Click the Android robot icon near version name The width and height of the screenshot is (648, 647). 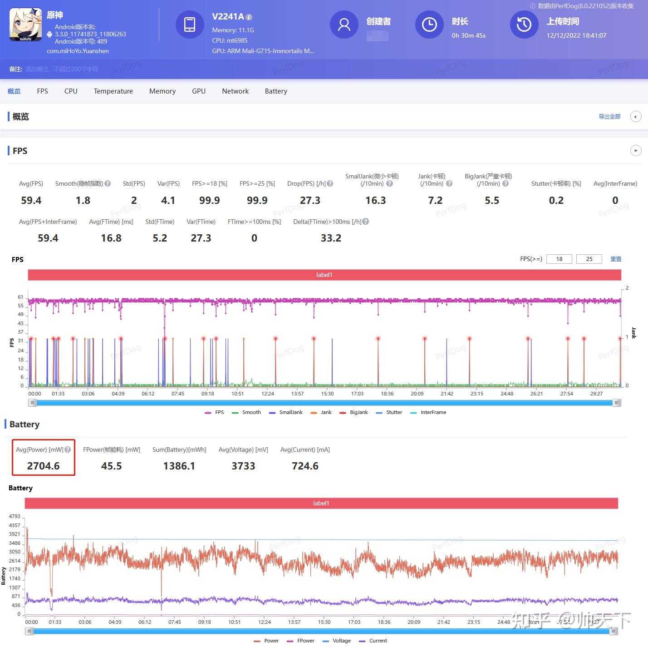50,34
